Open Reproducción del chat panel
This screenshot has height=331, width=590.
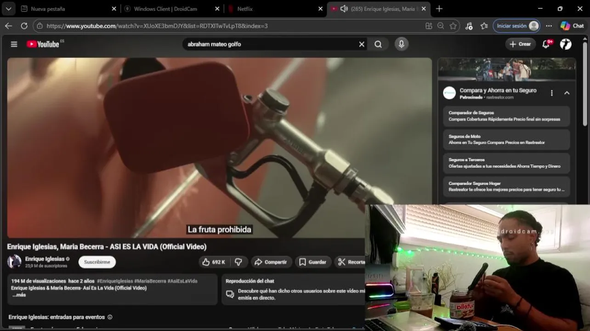(x=293, y=289)
